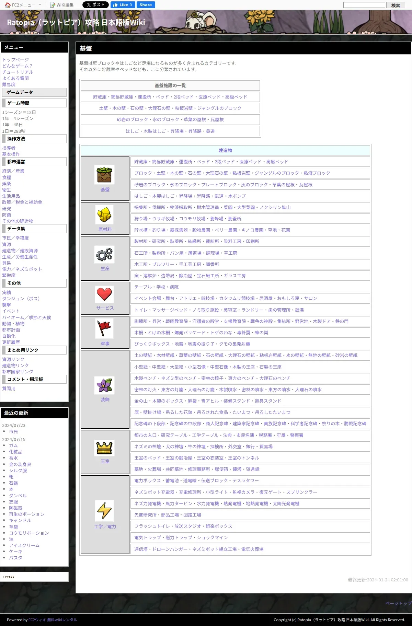Click the 検索 search button

[x=396, y=5]
